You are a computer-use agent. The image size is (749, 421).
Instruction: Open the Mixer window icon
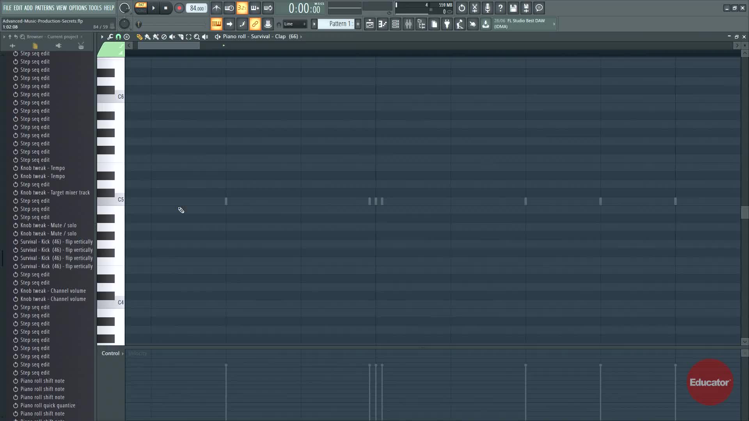click(x=408, y=24)
